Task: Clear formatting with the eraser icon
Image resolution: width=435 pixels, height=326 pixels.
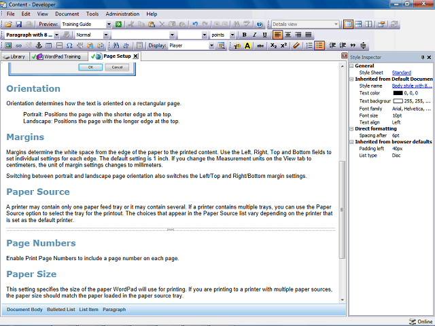Action: 296,46
